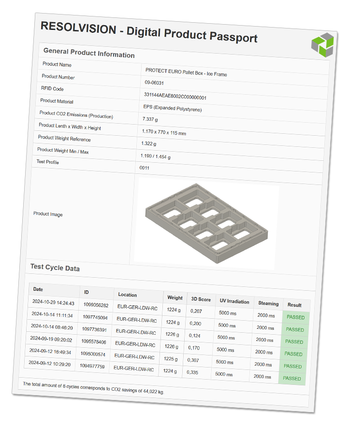Click the Product Weight Reference label
This screenshot has width=349, height=425.
pos(64,138)
